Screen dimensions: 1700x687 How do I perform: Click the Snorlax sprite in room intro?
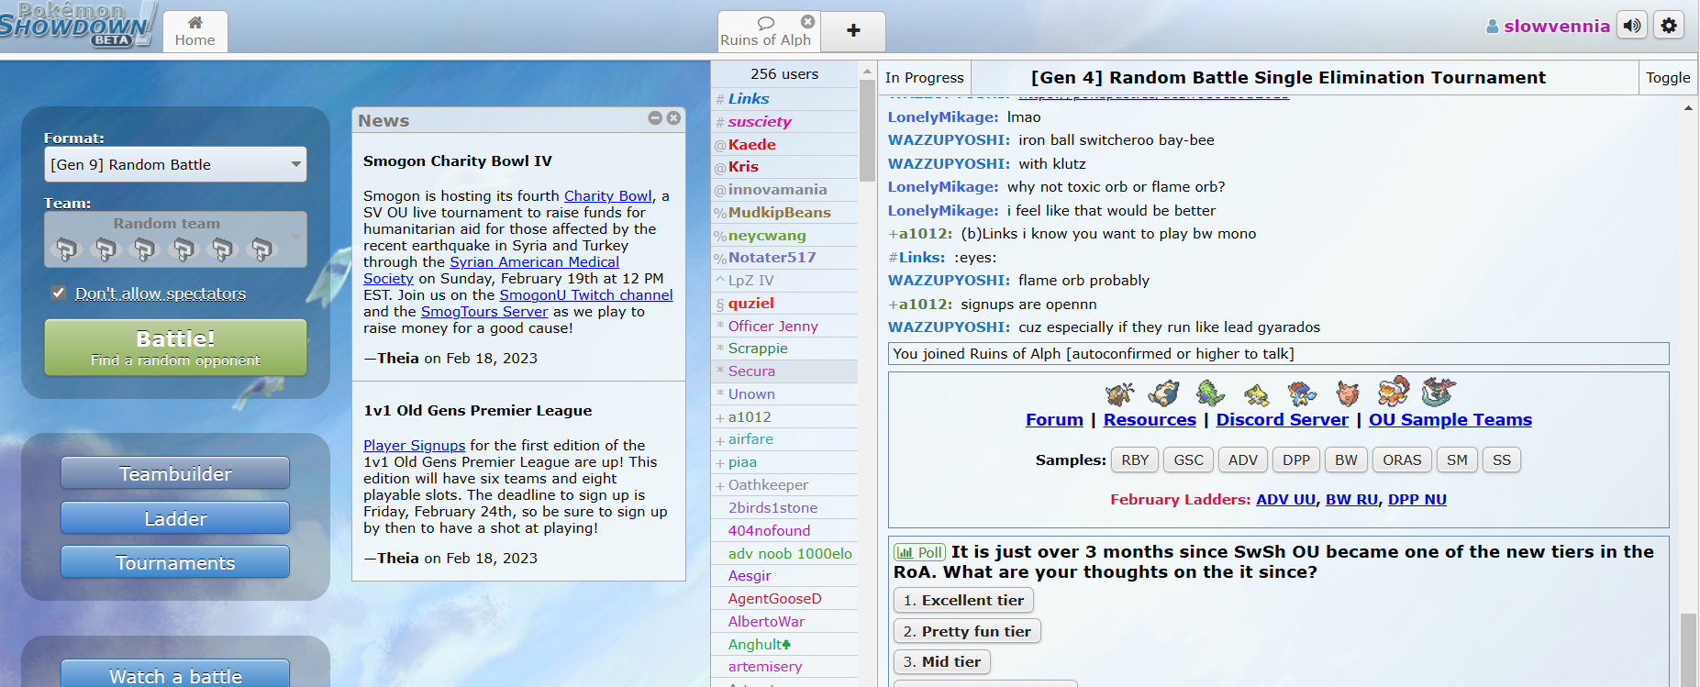point(1164,393)
